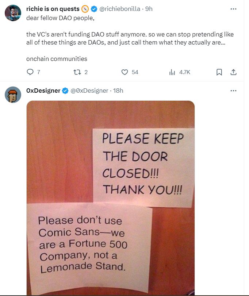The width and height of the screenshot is (249, 296).
Task: Retweet richie's DAO post
Action: [x=77, y=72]
